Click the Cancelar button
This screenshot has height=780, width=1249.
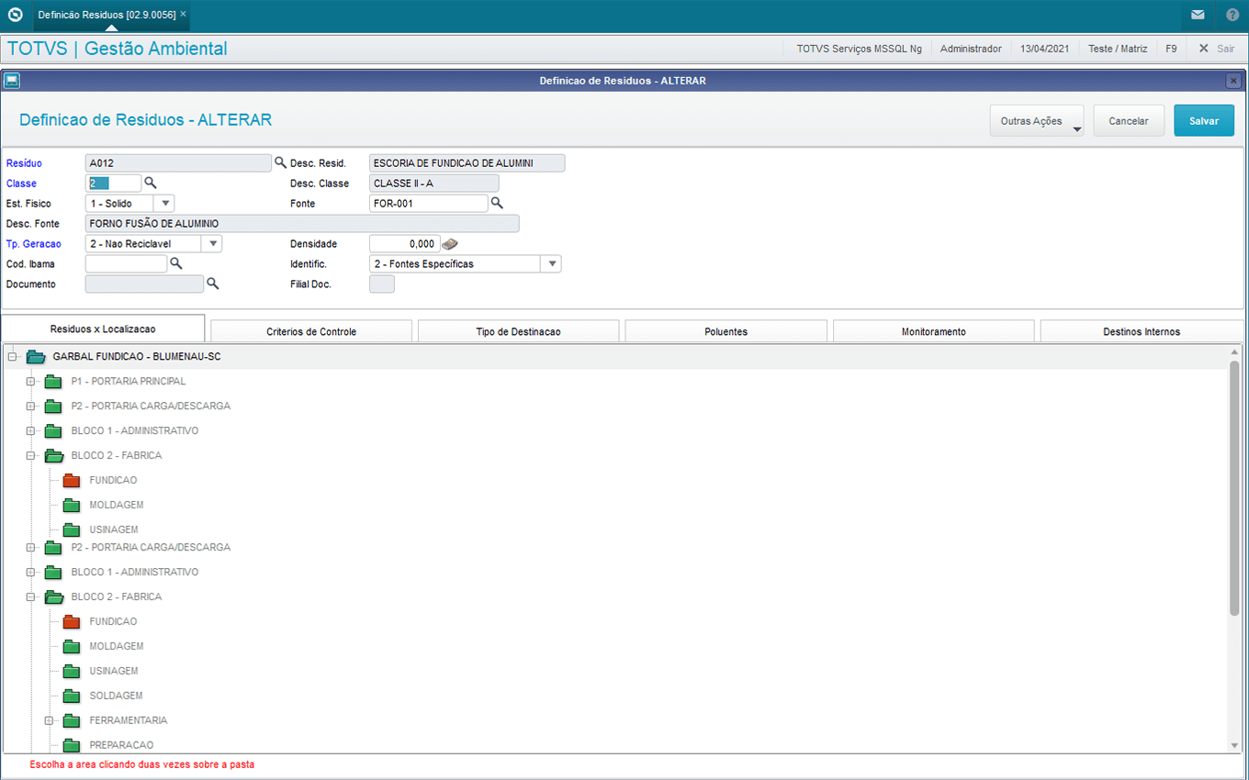1129,121
